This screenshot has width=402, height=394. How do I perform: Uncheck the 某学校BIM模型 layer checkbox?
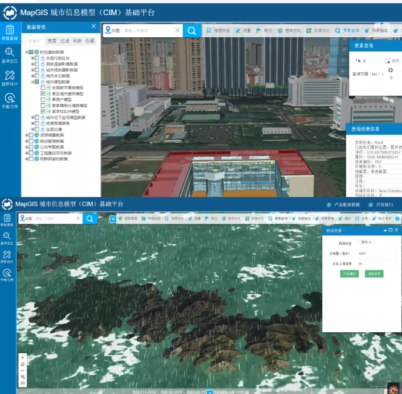[43, 111]
